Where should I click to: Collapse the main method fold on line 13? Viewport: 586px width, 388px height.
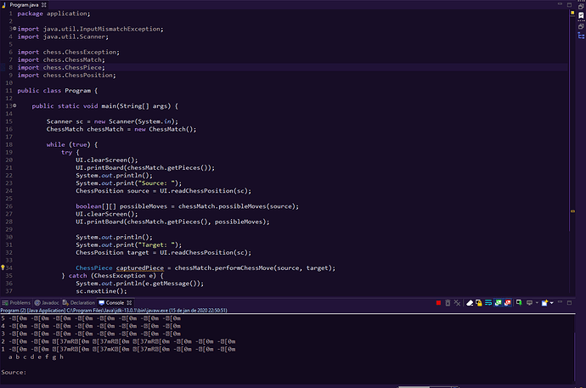click(14, 105)
